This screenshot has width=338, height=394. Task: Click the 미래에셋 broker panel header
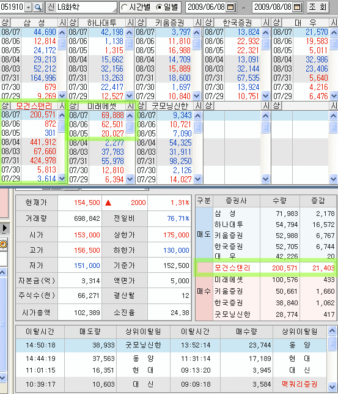click(101, 106)
